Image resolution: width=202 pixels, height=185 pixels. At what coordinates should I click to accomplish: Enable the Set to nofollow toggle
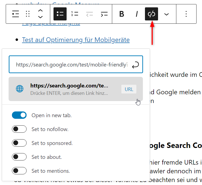click(x=19, y=129)
